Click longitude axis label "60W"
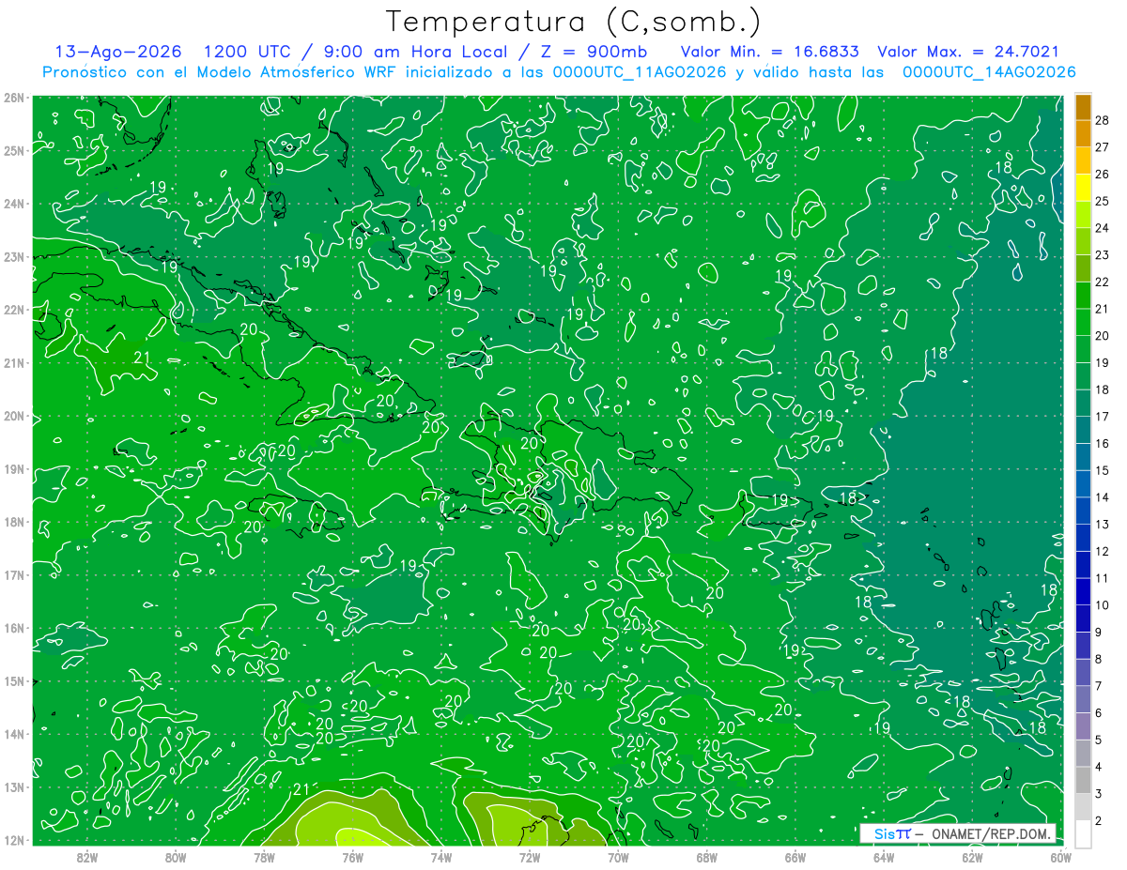The width and height of the screenshot is (1127, 870). tap(1060, 857)
